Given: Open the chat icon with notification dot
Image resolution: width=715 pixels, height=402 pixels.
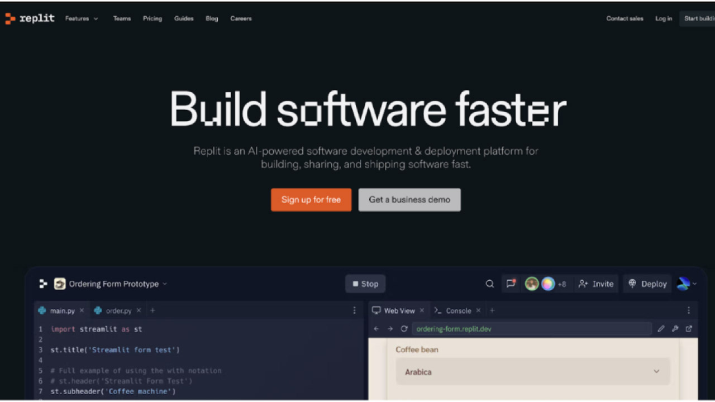Looking at the screenshot, I should pos(511,284).
